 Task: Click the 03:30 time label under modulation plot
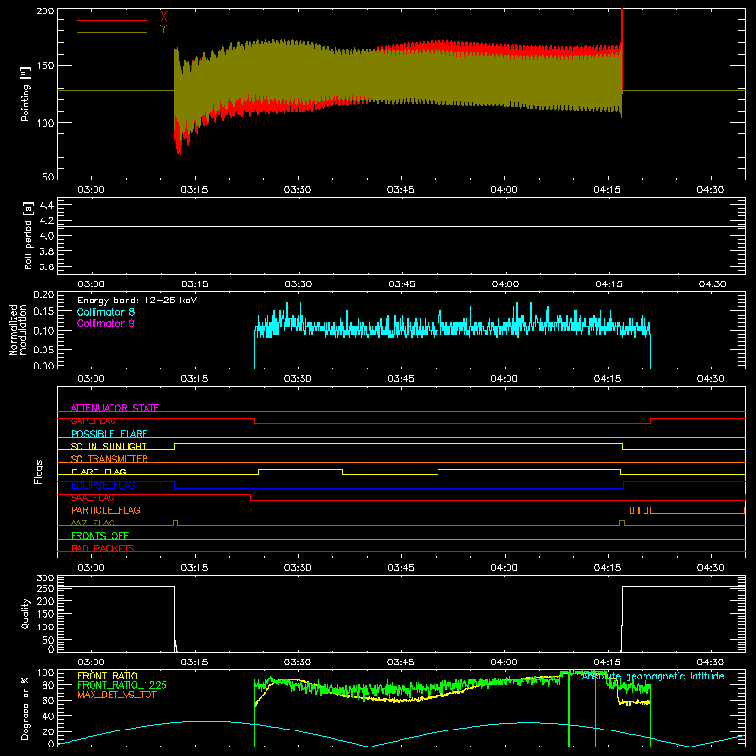pyautogui.click(x=298, y=379)
